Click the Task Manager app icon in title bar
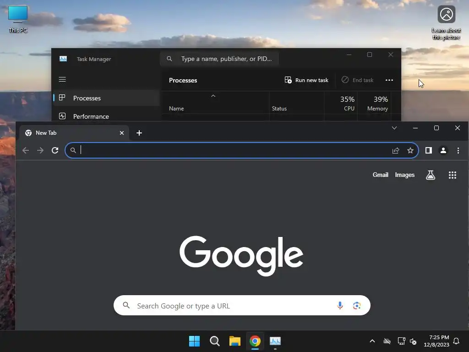 point(63,59)
